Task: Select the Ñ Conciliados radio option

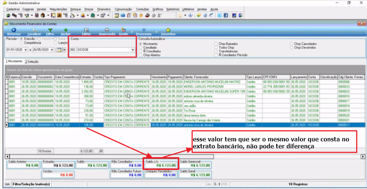Action: coord(140,51)
